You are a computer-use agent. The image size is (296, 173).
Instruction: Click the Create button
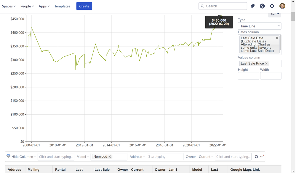84,6
